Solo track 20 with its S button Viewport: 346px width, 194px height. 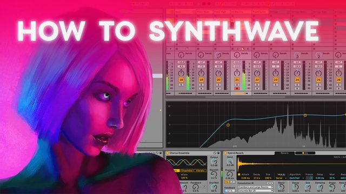tap(218, 85)
